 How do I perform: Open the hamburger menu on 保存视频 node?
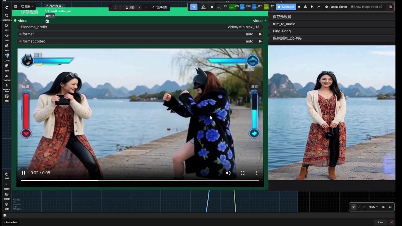click(17, 12)
